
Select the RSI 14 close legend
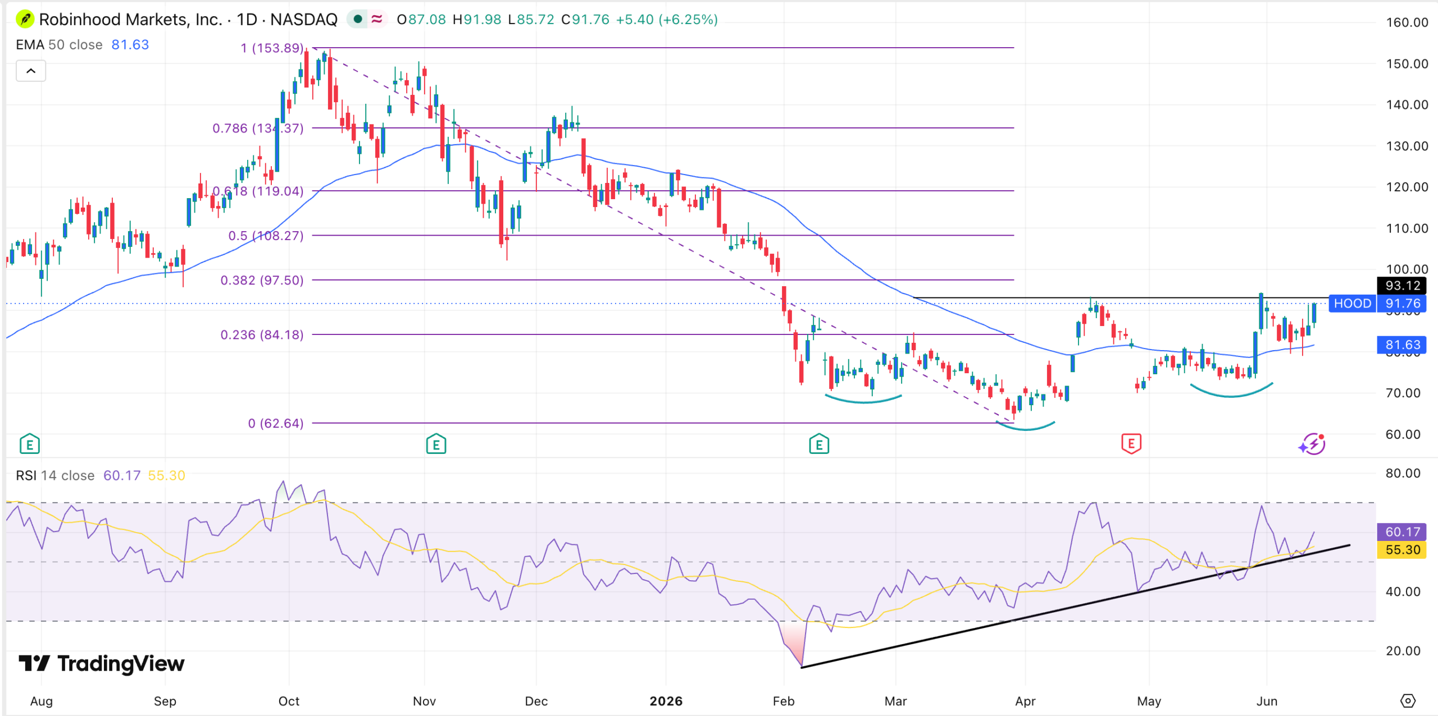click(55, 476)
